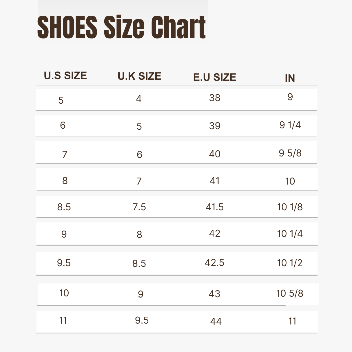Select the 10 1/4 inch value
The width and height of the screenshot is (352, 352).
(290, 234)
